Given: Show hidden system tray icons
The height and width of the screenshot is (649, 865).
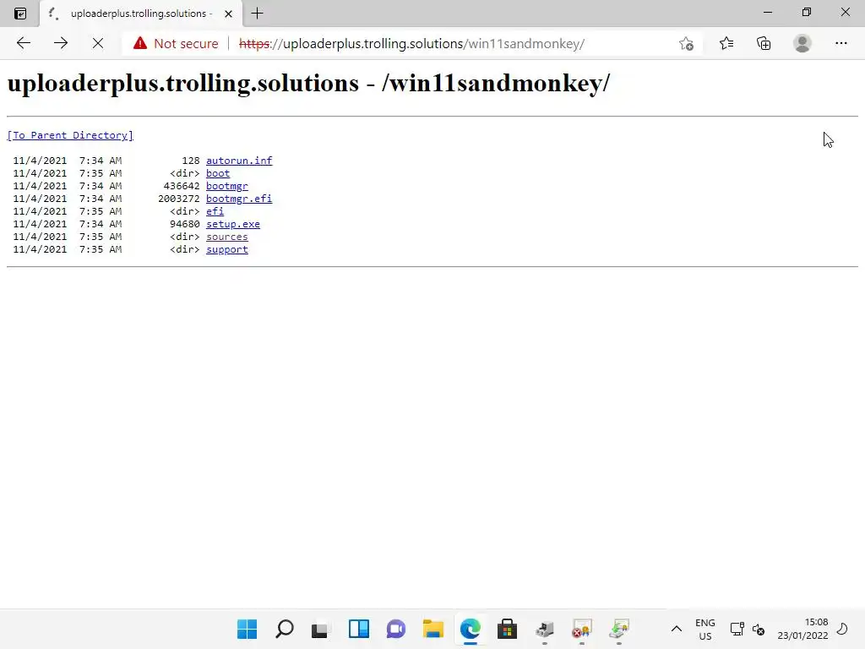Looking at the screenshot, I should coord(677,629).
